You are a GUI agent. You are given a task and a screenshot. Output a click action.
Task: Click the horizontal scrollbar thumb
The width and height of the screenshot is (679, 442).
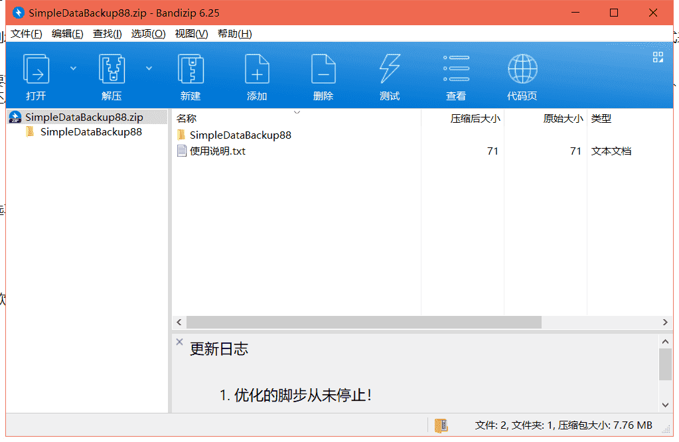(364, 322)
